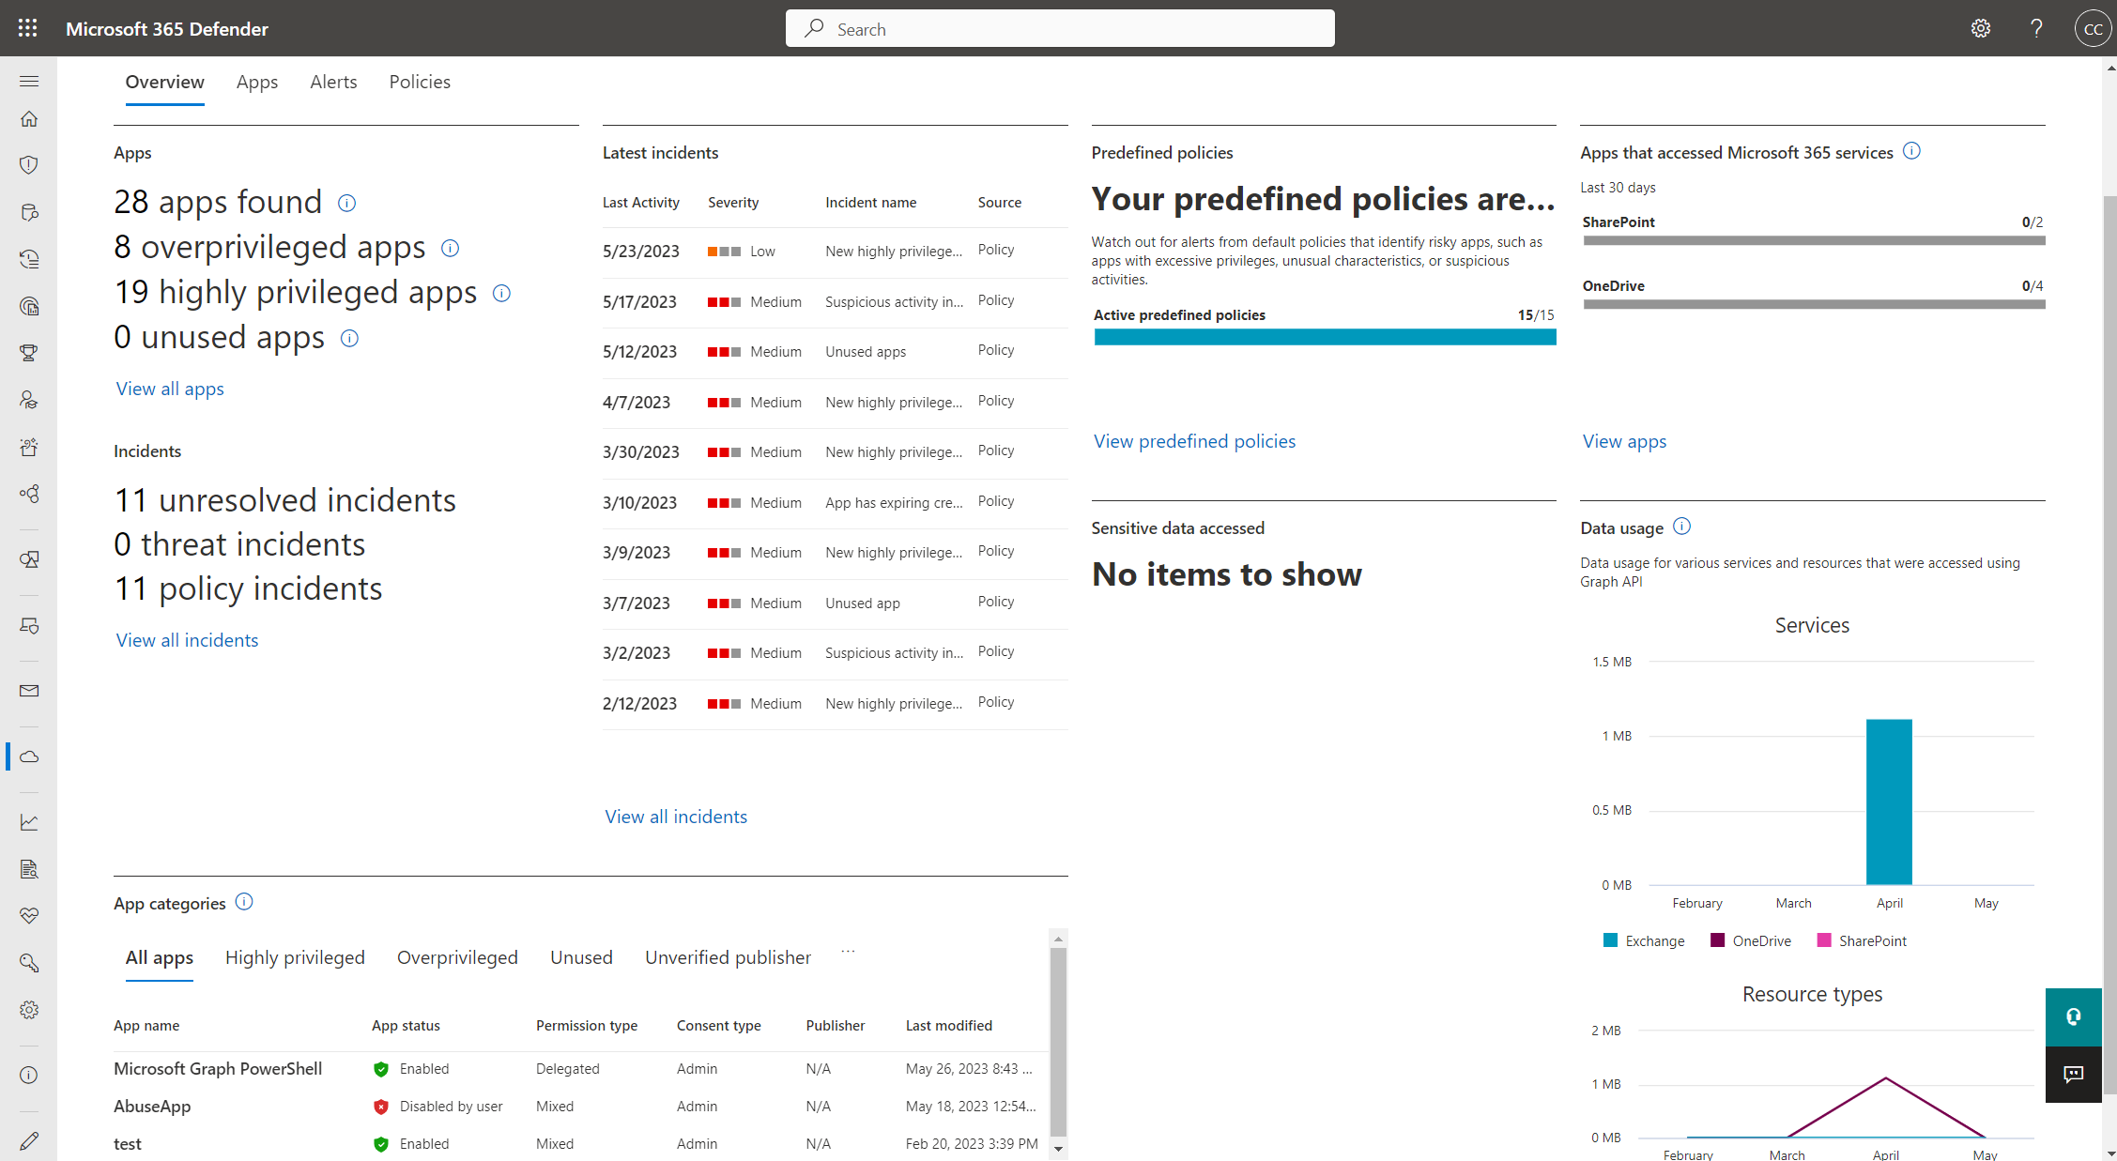Open the Help question mark icon
Image resolution: width=2117 pixels, height=1161 pixels.
click(x=2036, y=28)
